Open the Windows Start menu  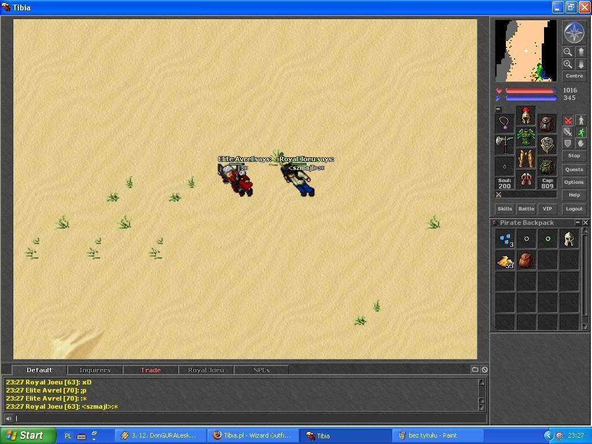point(28,436)
